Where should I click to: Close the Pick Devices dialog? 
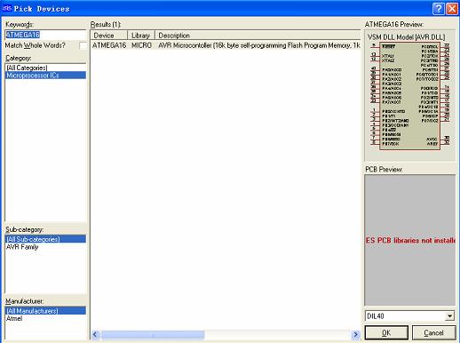click(452, 9)
